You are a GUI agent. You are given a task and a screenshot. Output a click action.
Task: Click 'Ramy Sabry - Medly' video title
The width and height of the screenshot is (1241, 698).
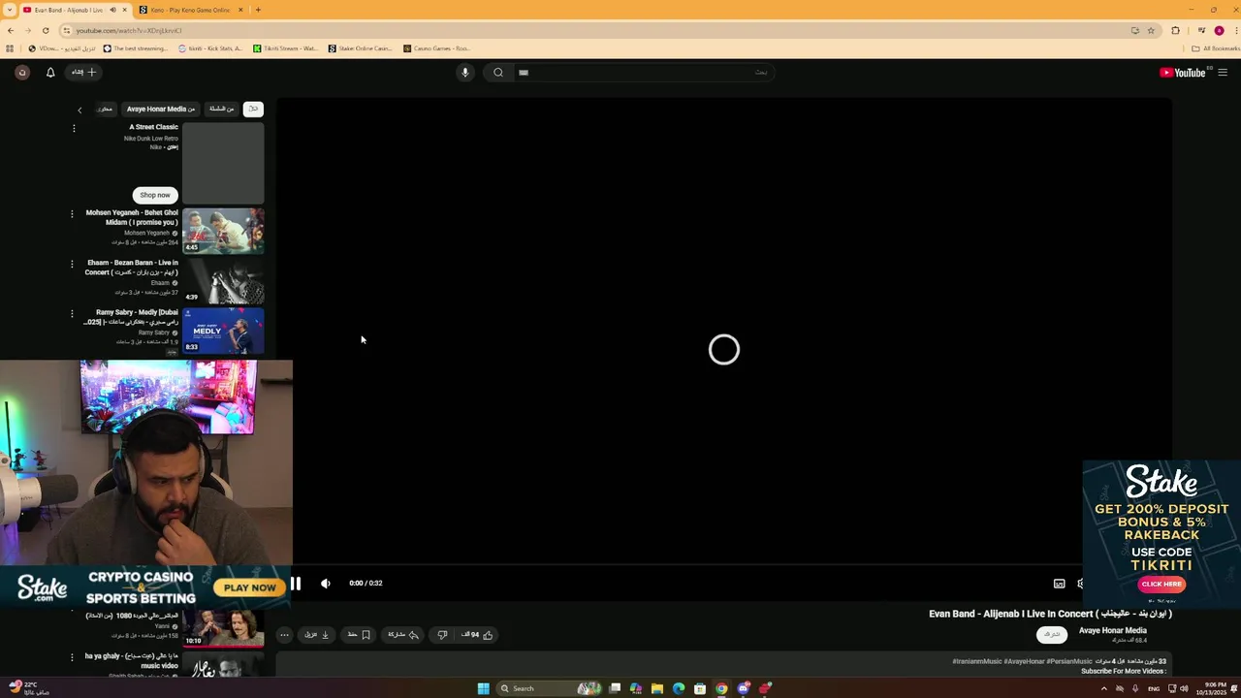(132, 317)
